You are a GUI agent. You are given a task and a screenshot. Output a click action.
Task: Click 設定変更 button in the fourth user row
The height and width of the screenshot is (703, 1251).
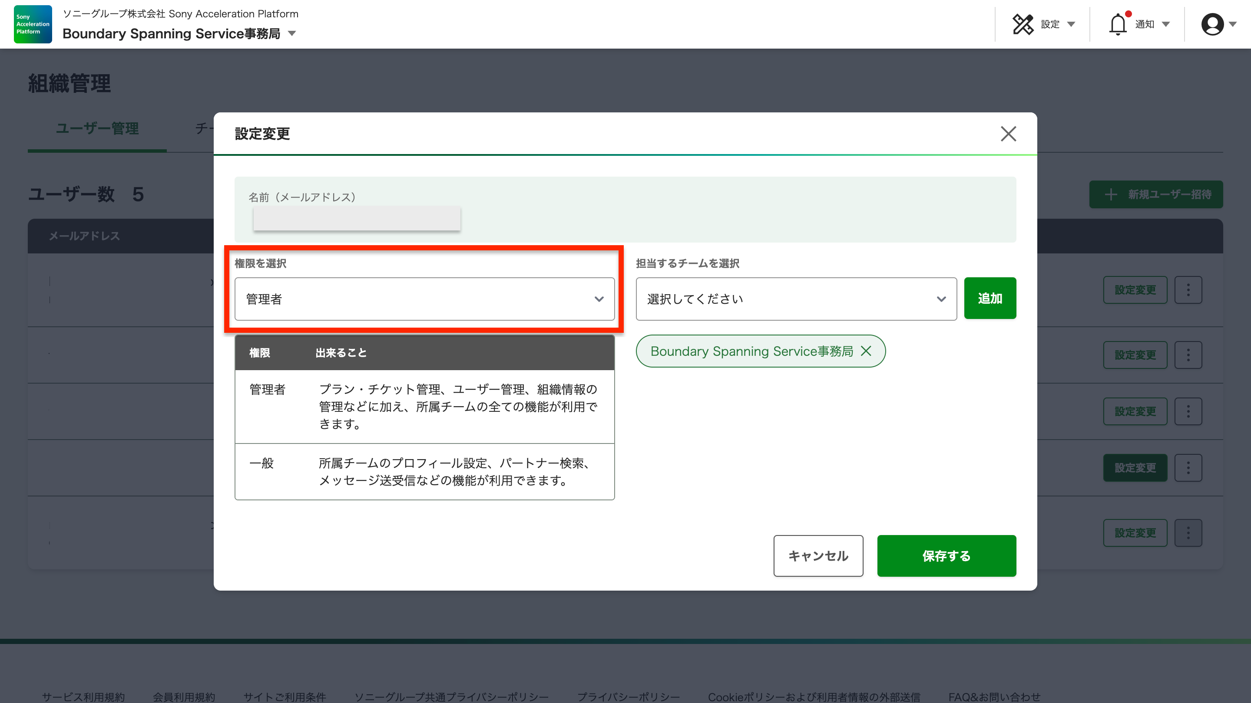pyautogui.click(x=1135, y=468)
